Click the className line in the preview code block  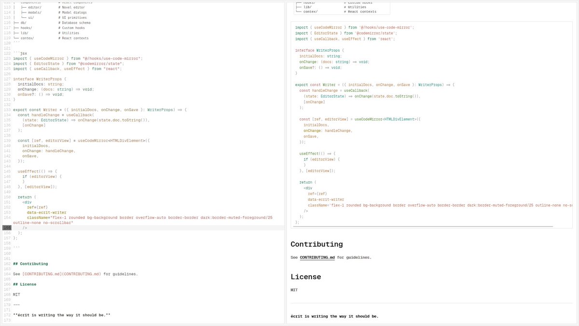coord(440,205)
